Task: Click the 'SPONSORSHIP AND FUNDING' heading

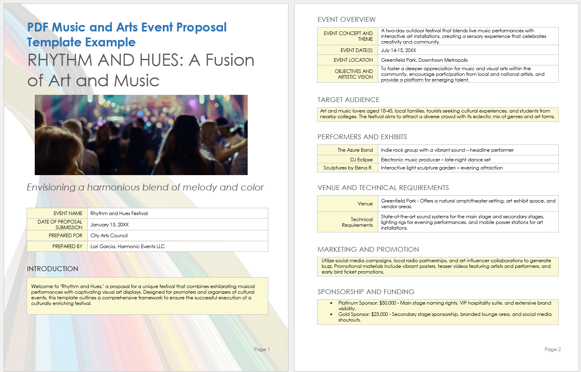Action: click(x=366, y=292)
